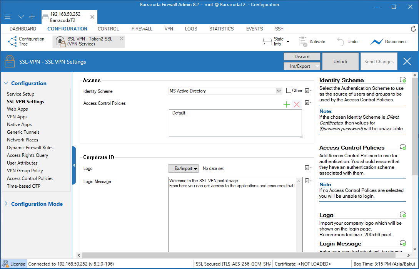Open Generic Tunnels in the sidebar
Image resolution: width=419 pixels, height=269 pixels.
click(x=23, y=132)
